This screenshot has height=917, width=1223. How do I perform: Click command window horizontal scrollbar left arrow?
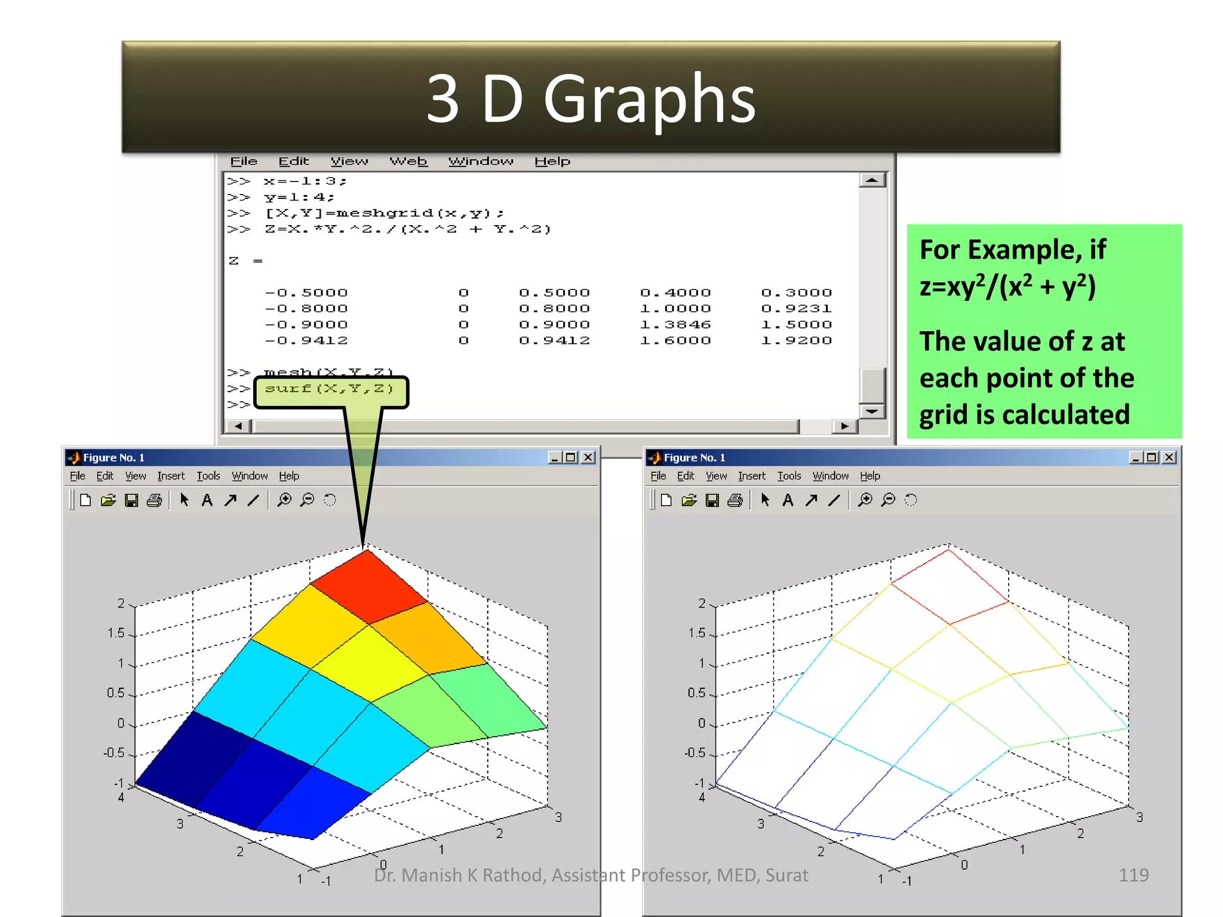point(239,426)
